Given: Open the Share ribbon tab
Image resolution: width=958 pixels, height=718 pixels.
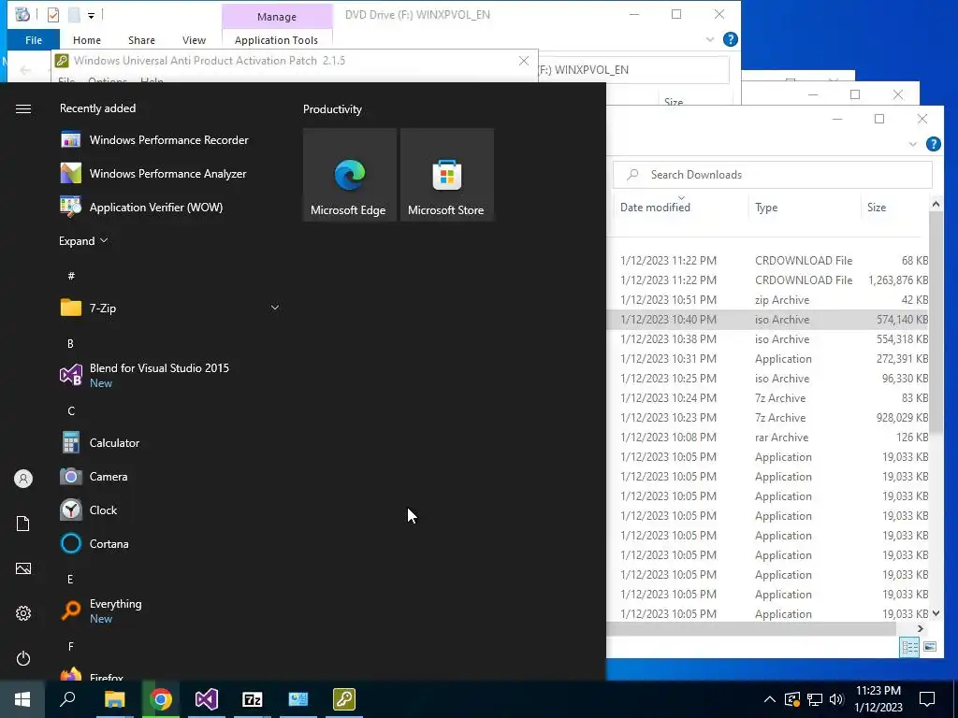Looking at the screenshot, I should 141,39.
